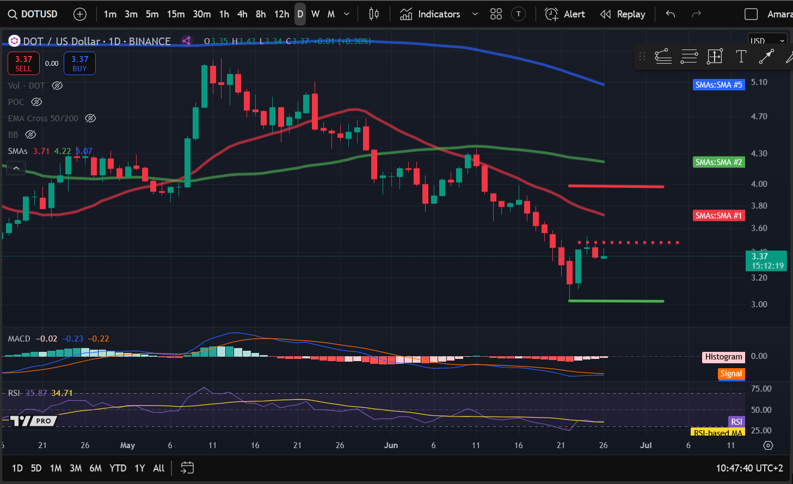Expand Indicators favorites dropdown chevron

(x=475, y=14)
